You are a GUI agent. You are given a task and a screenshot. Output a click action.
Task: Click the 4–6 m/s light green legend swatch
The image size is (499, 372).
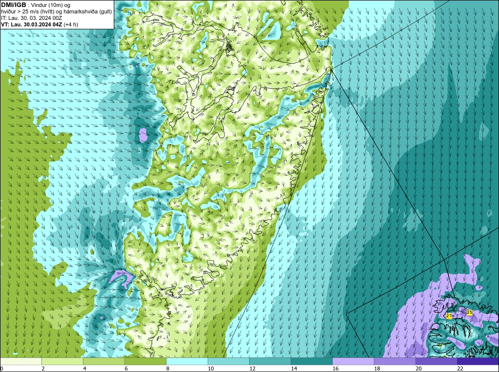click(x=104, y=362)
